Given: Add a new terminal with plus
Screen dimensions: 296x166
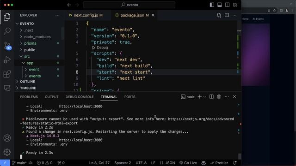Looking at the screenshot, I should pyautogui.click(x=199, y=97).
